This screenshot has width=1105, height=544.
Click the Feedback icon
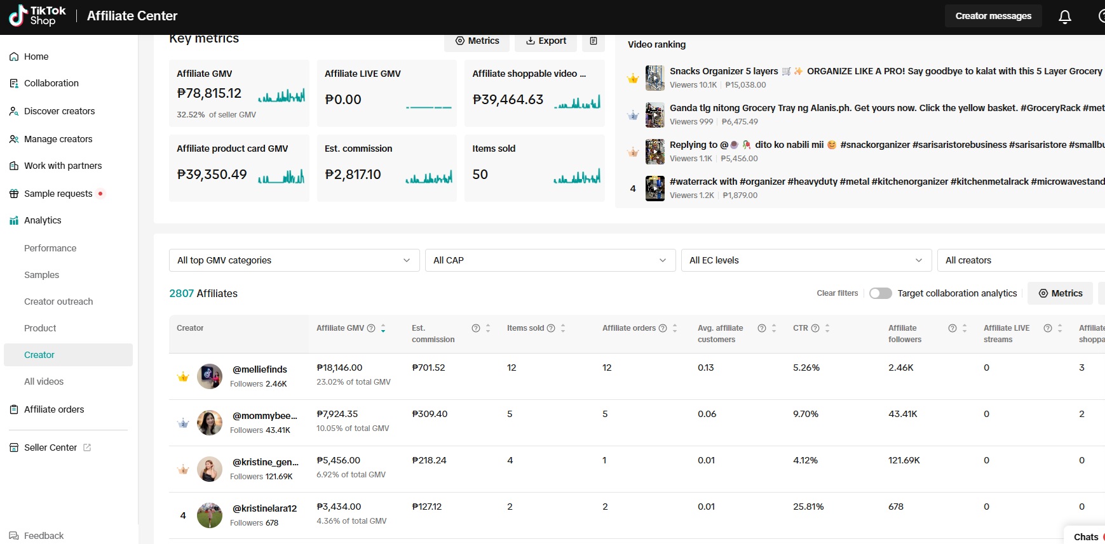pos(14,536)
